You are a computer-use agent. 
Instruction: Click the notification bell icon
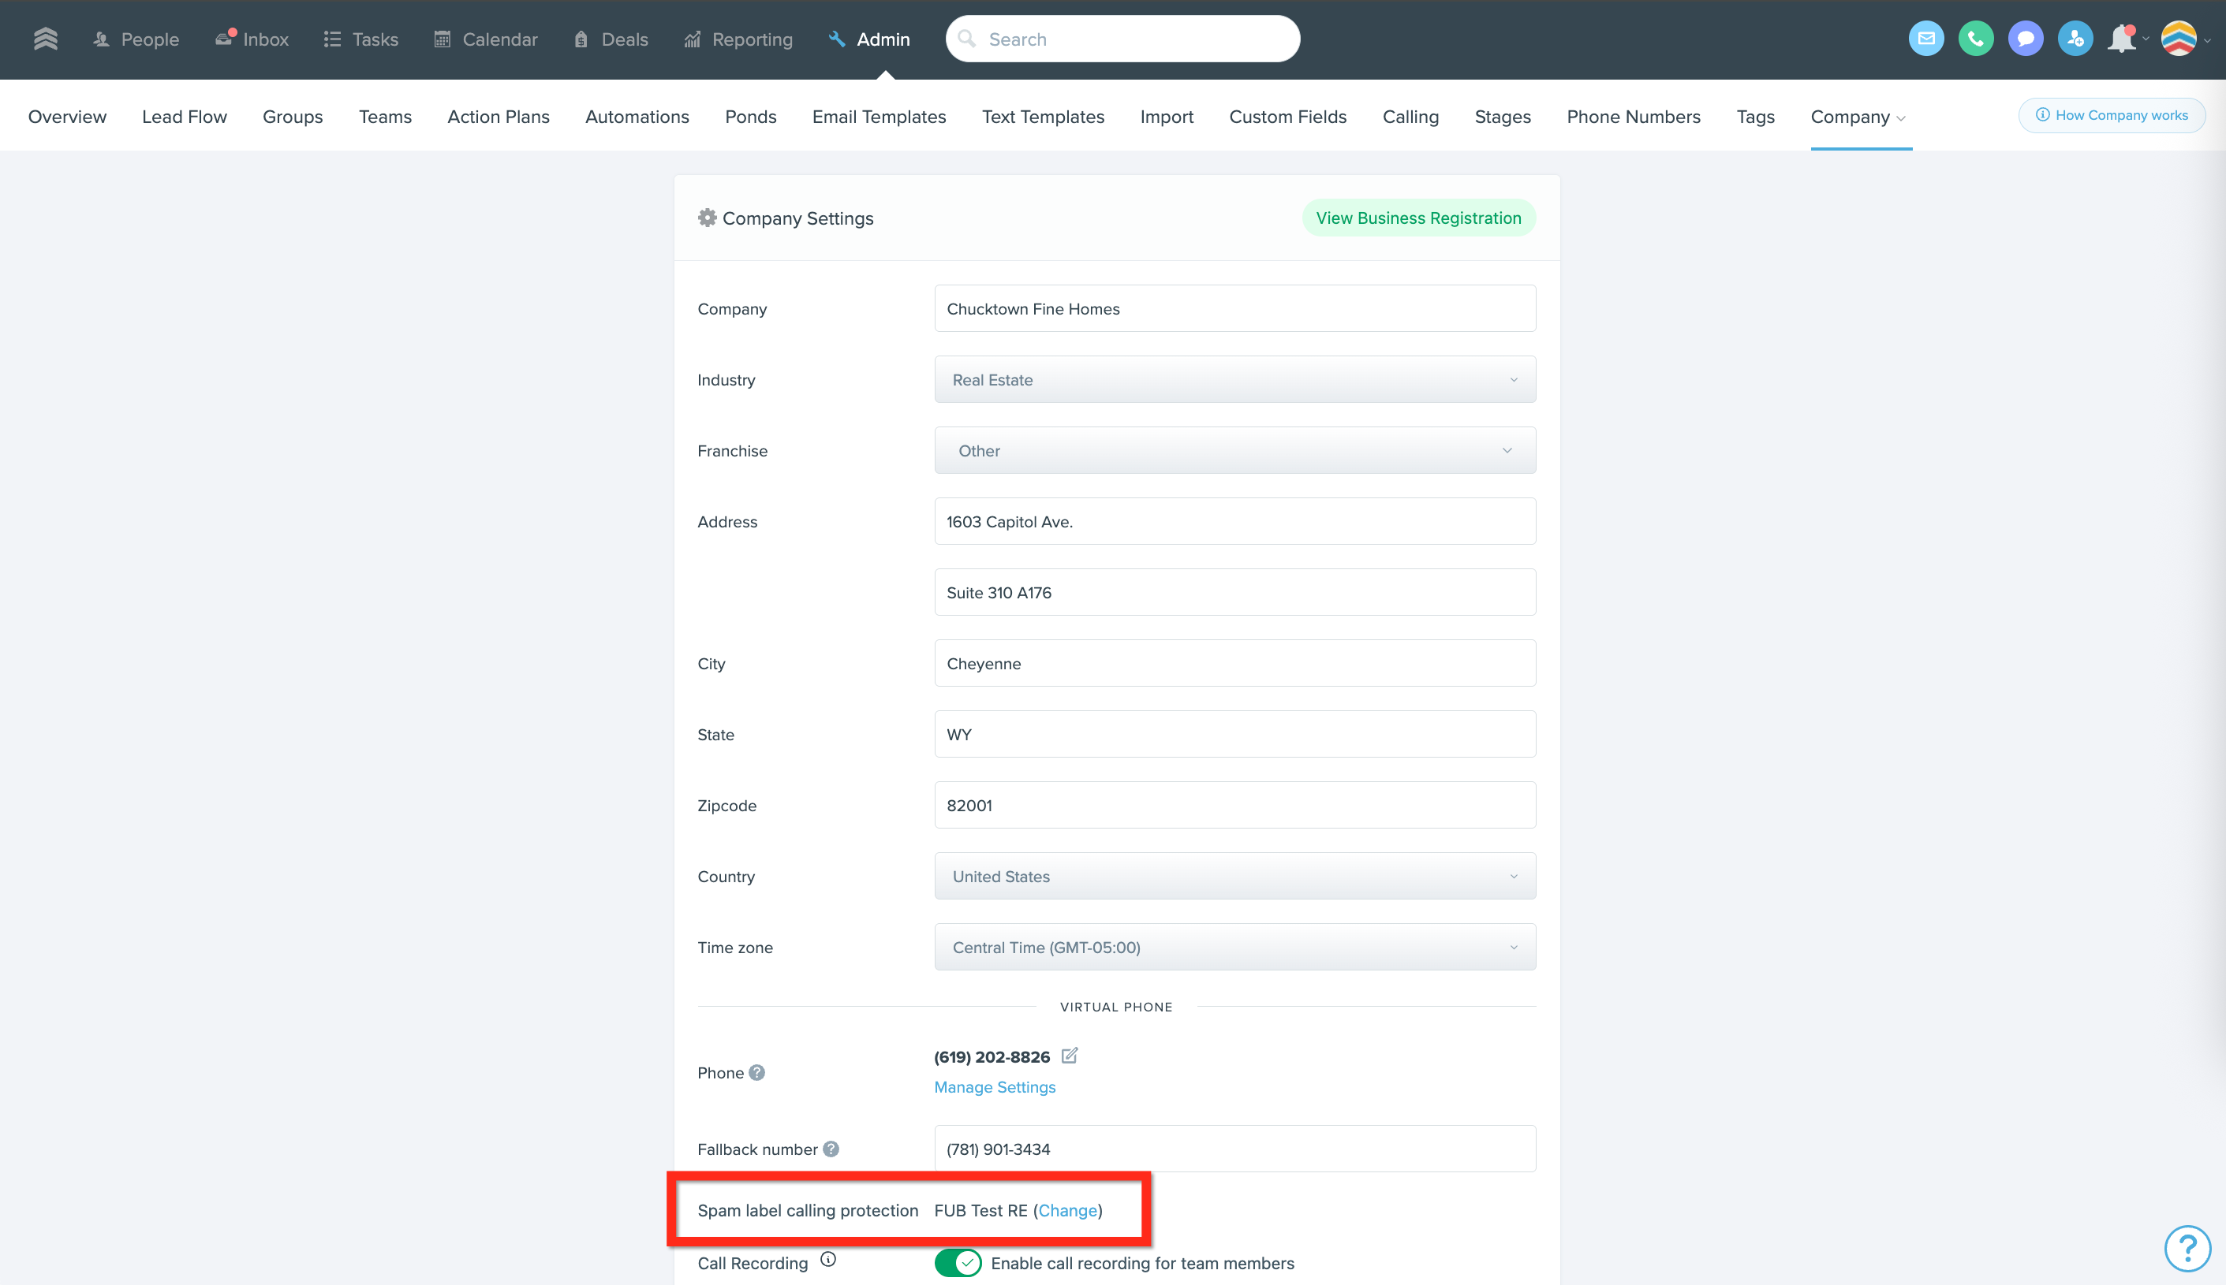2123,38
